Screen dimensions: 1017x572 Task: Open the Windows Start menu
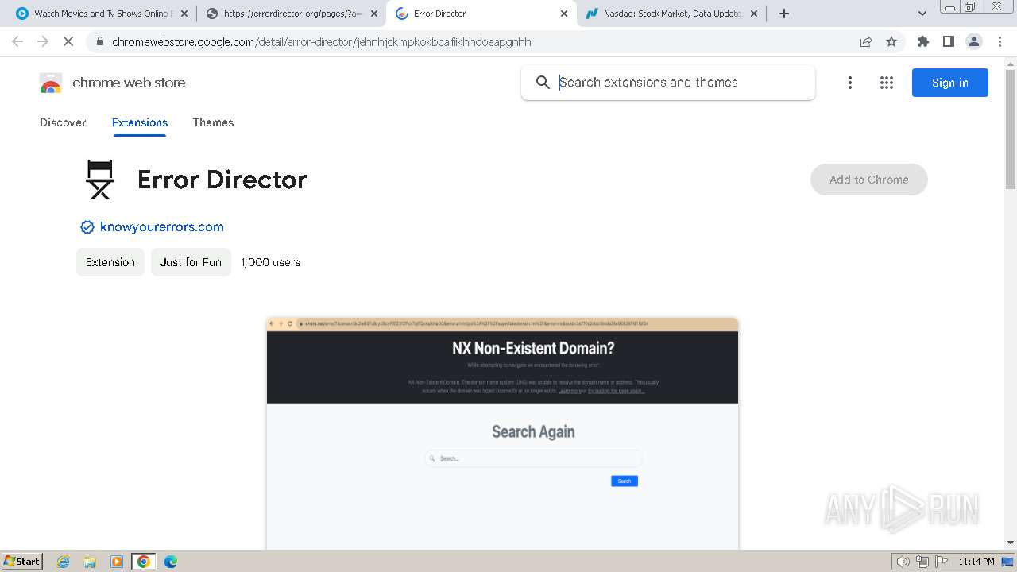point(22,562)
